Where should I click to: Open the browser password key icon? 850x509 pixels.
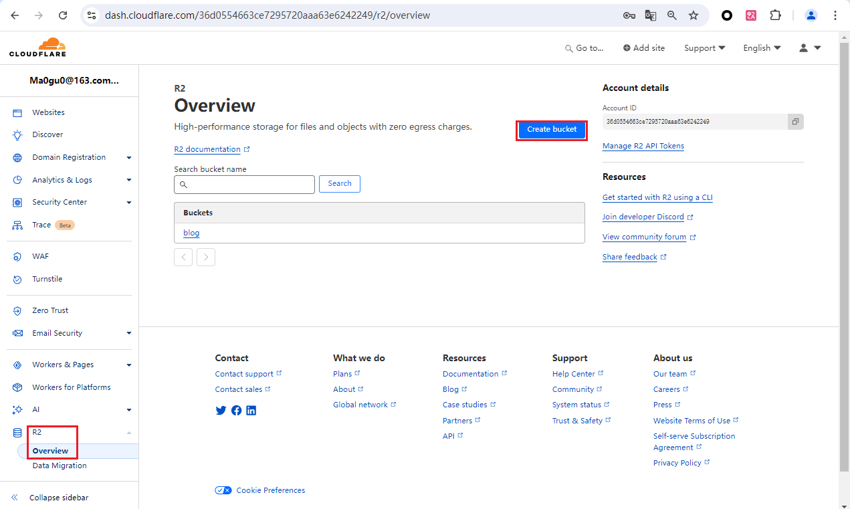click(629, 15)
